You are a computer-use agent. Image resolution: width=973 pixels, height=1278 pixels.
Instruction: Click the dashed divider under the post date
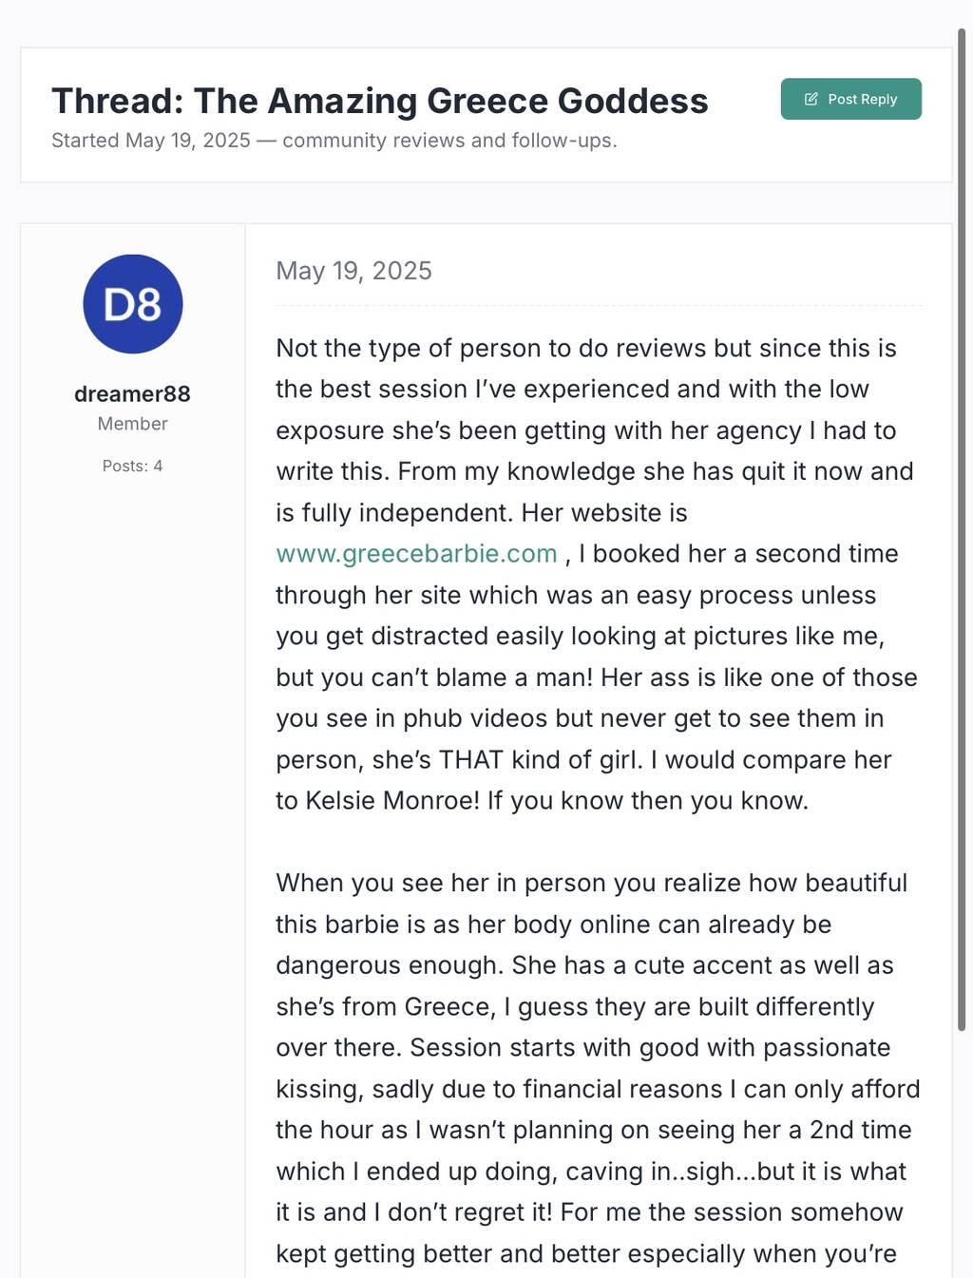[x=599, y=306]
